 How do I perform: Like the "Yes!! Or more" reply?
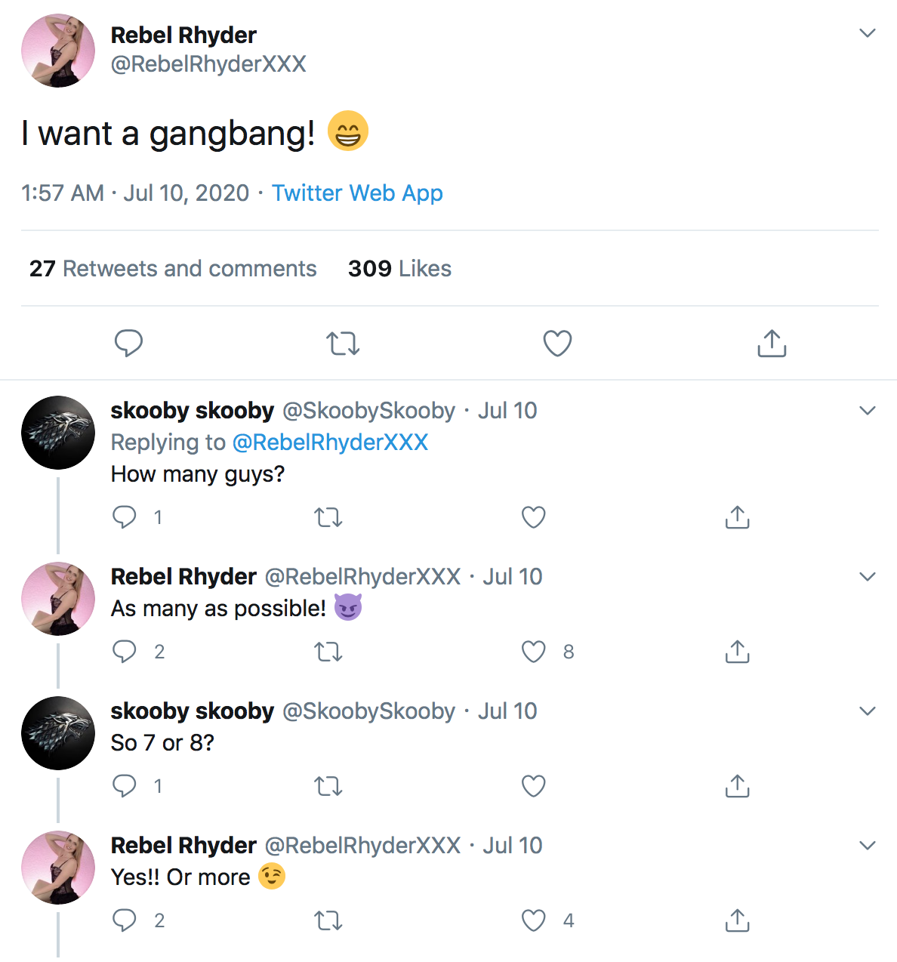click(x=534, y=920)
